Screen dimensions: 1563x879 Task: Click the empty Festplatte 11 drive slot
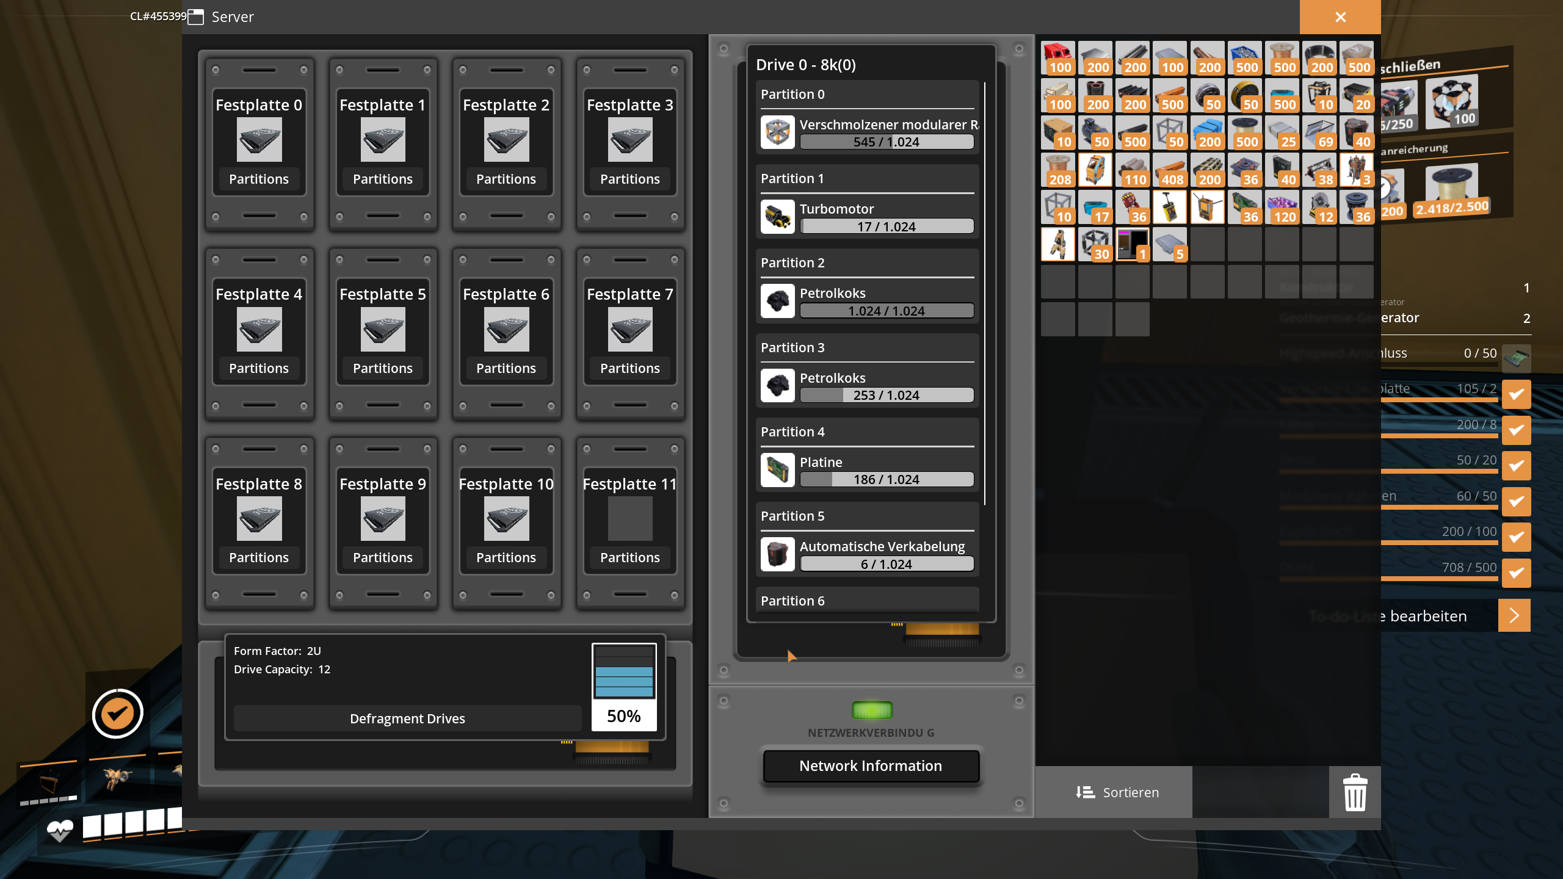[x=629, y=518]
